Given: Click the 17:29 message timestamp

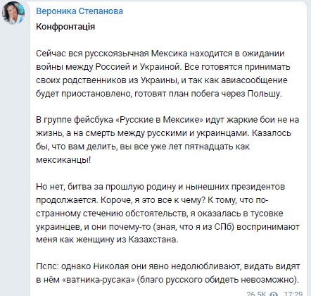Looking at the screenshot, I should pyautogui.click(x=293, y=294).
